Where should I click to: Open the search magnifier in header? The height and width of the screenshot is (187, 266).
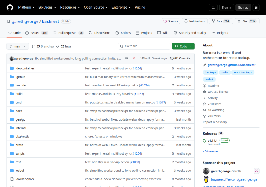point(213,8)
